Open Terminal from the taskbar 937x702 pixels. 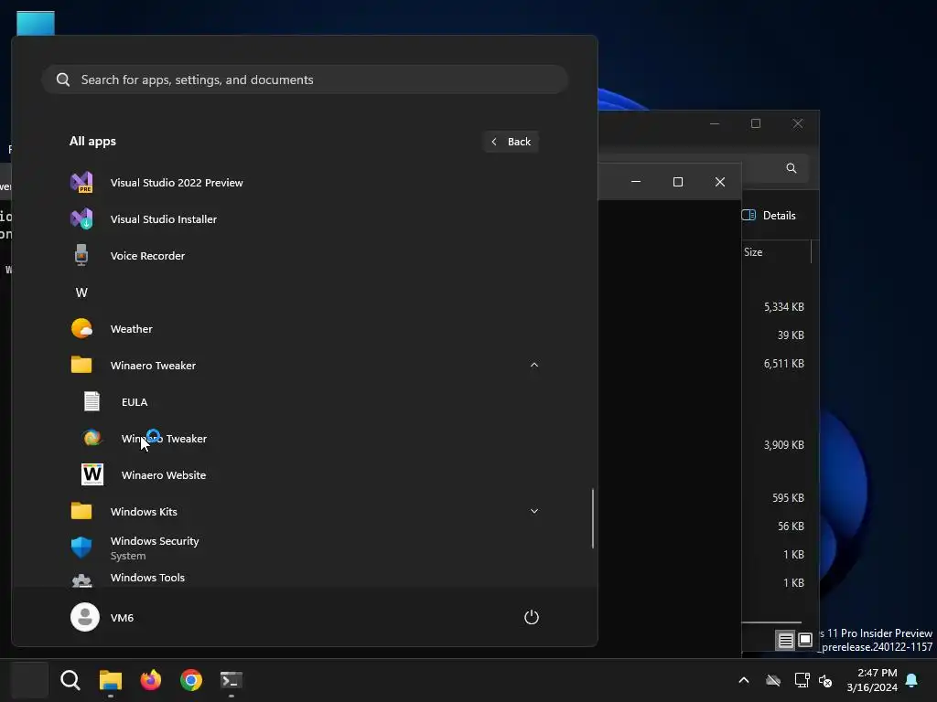(x=232, y=680)
